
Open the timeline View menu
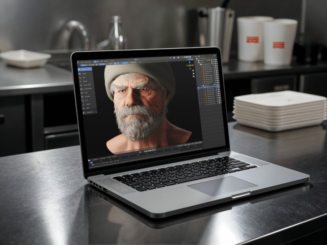tap(109, 157)
